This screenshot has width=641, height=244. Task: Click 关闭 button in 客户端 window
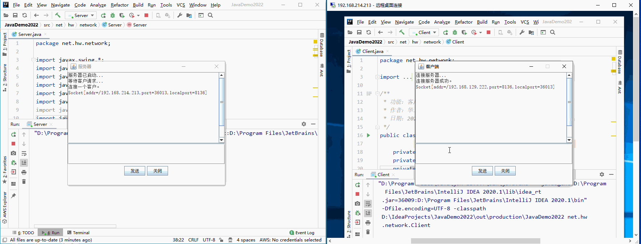(505, 171)
